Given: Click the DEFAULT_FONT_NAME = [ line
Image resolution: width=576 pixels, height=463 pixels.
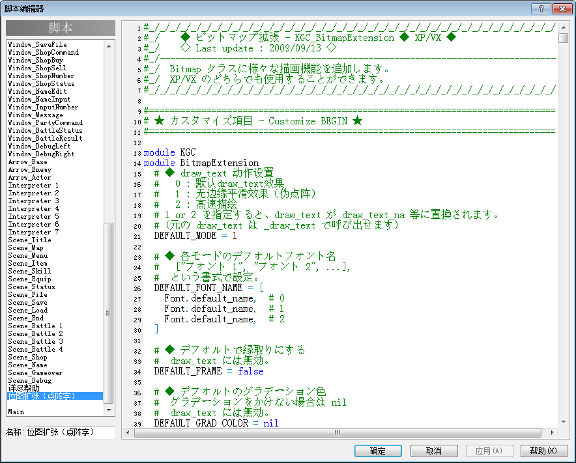Looking at the screenshot, I should (x=209, y=288).
